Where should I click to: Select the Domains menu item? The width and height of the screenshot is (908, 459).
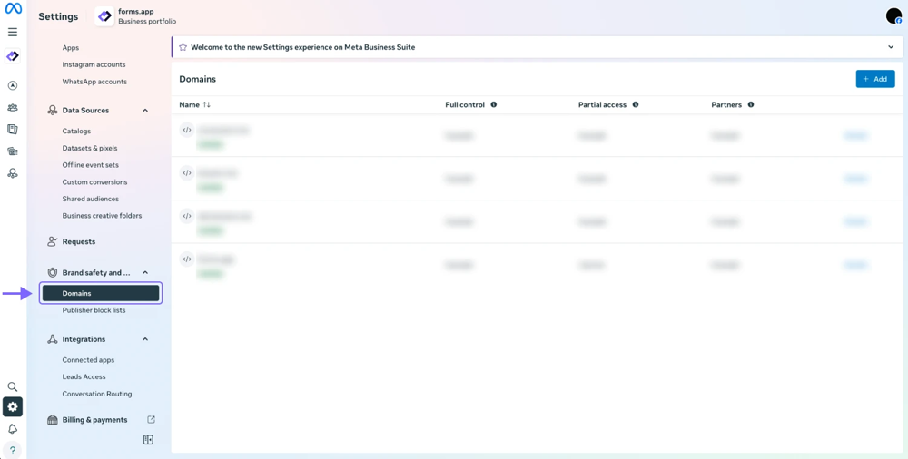point(101,293)
